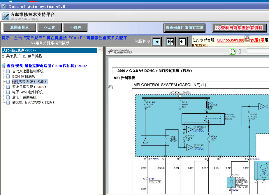This screenshot has height=195, width=269.
Task: Click the app wrench logo icon
Action: point(6,16)
